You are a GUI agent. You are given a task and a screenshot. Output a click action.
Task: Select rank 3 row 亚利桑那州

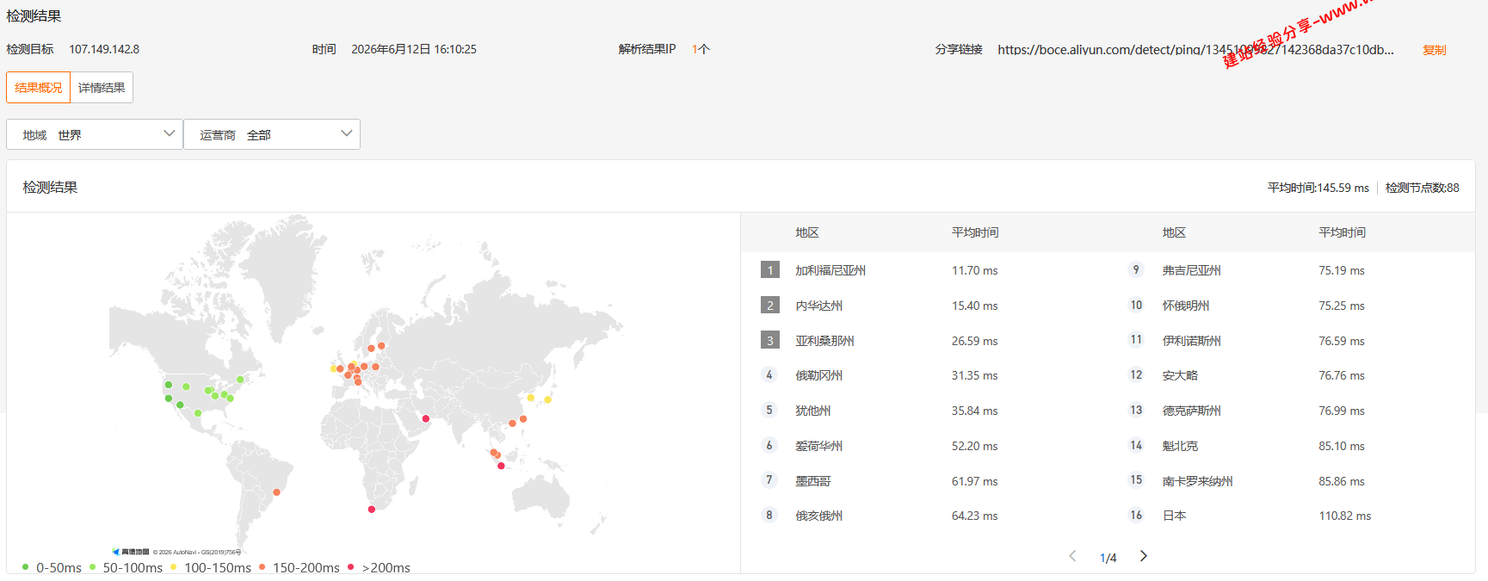point(924,341)
